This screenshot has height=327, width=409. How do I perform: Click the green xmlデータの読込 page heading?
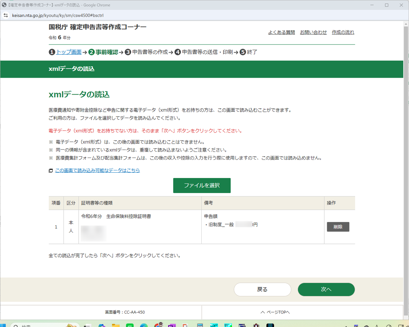point(79,95)
